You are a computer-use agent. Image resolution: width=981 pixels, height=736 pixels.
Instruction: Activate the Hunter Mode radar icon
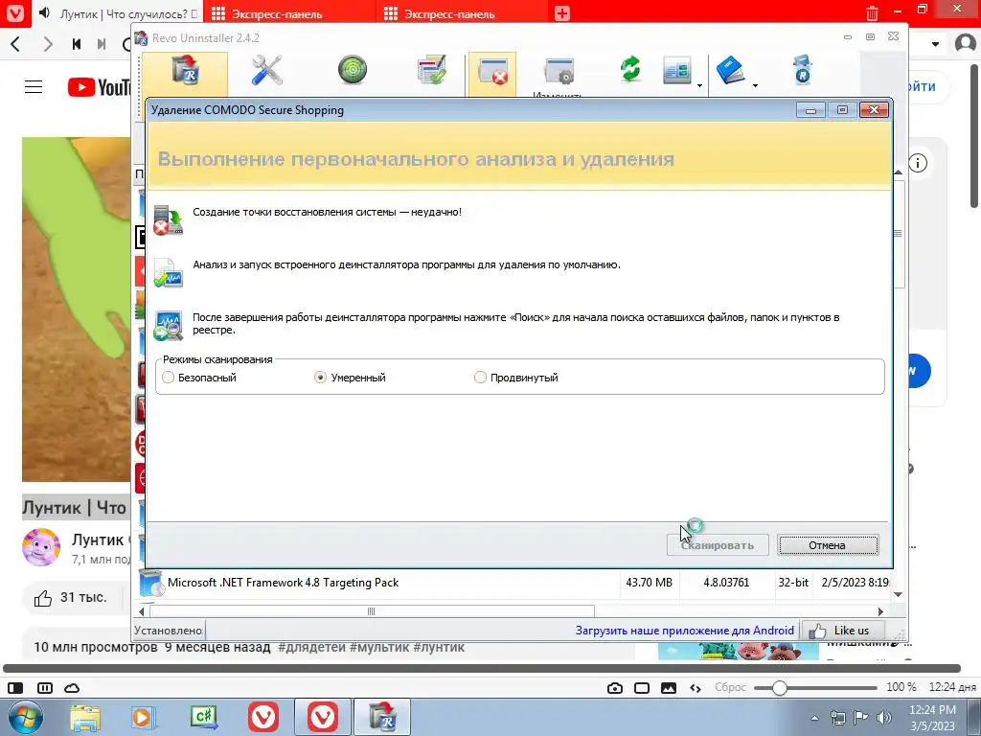[353, 69]
